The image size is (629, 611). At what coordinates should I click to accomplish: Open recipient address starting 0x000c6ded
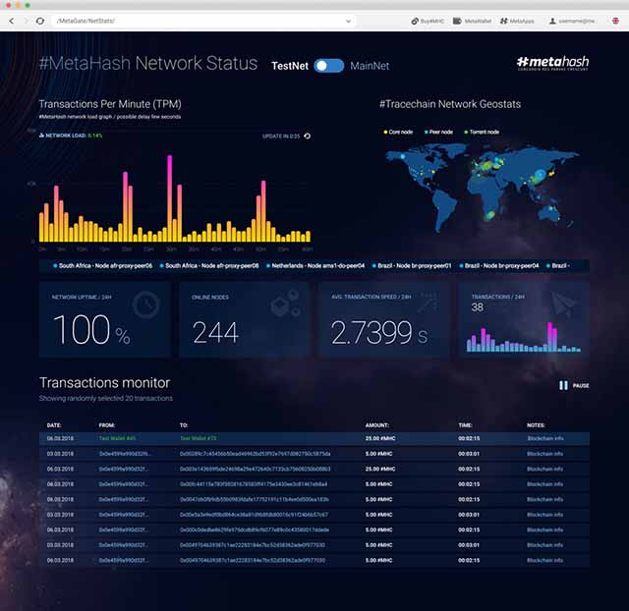pyautogui.click(x=255, y=530)
